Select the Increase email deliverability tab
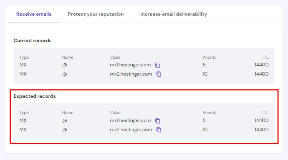Screen dimensions: 288x160 [173, 14]
